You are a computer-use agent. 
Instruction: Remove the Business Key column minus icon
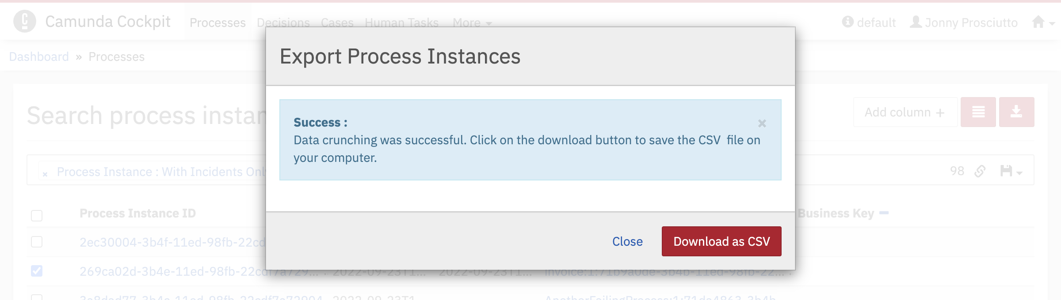click(884, 213)
